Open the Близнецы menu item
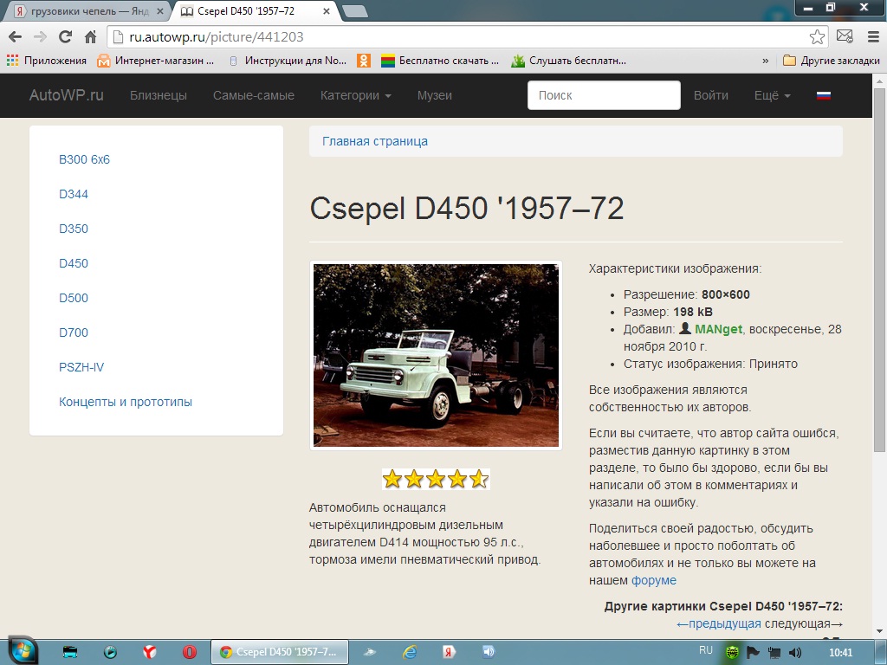 click(159, 95)
